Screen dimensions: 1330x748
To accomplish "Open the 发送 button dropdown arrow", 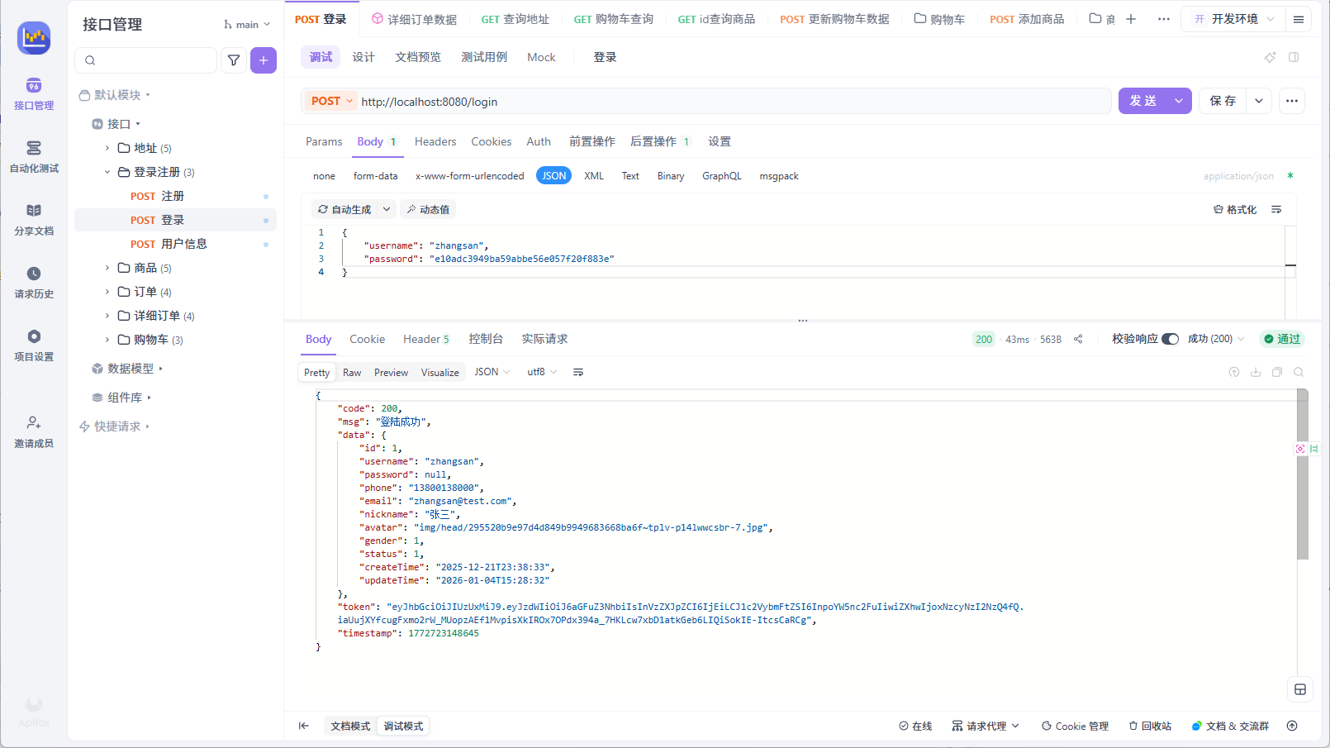I will [1179, 101].
